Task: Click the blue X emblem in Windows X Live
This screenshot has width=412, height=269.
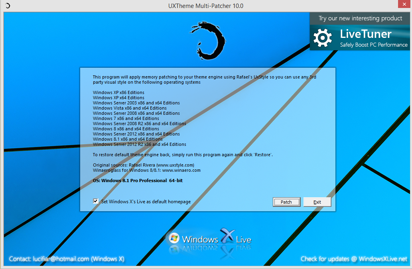Action: click(227, 236)
